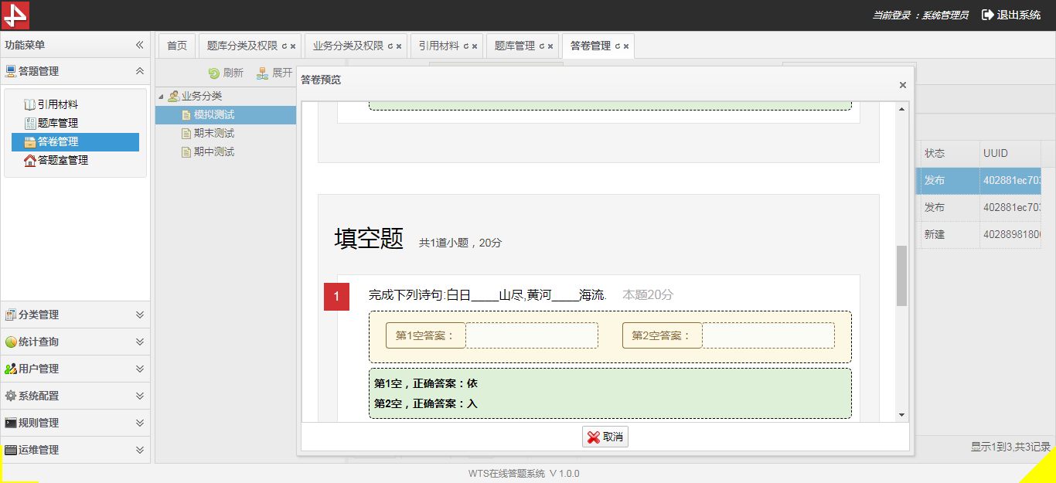Expand the statistics query section

pos(140,342)
